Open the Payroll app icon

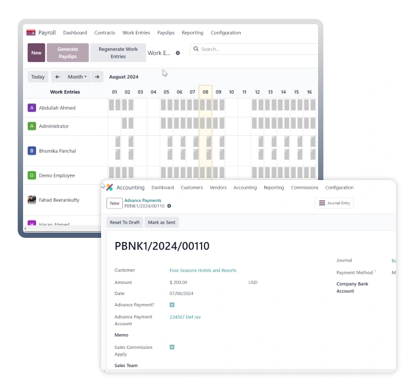pyautogui.click(x=31, y=32)
